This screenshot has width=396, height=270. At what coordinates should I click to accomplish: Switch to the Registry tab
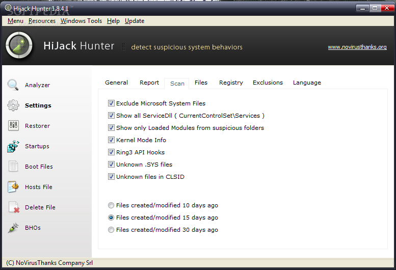click(231, 83)
